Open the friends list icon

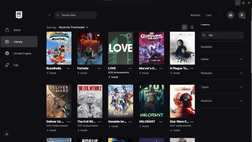click(231, 15)
